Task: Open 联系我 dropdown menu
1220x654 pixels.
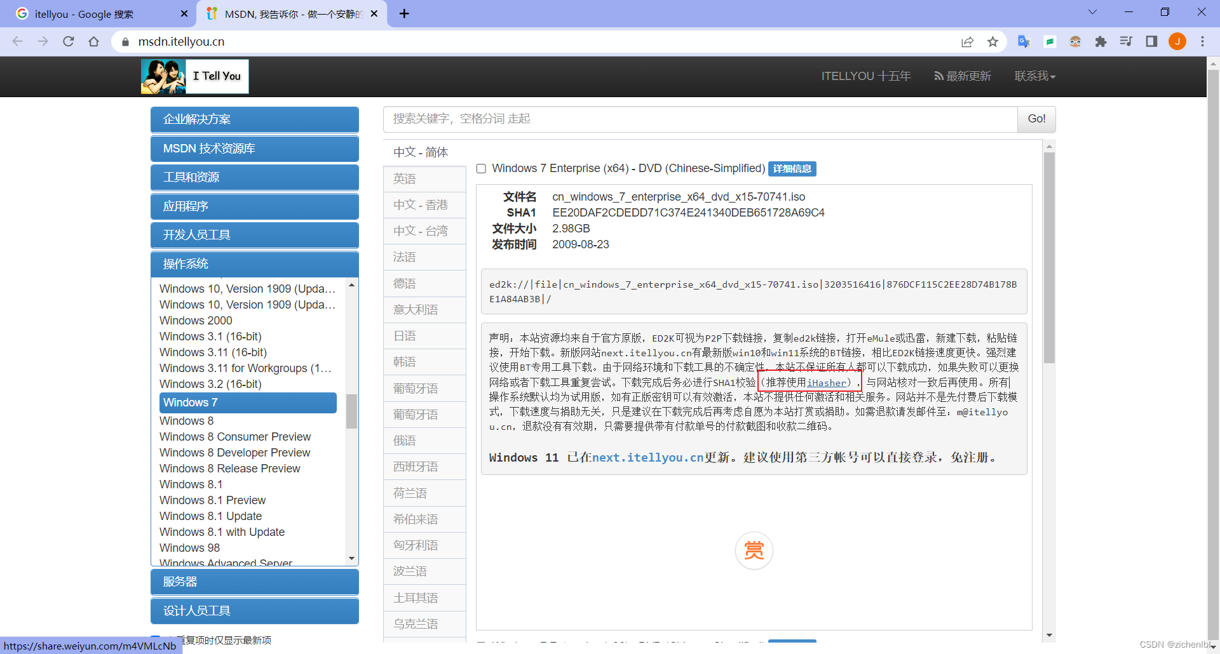Action: [1034, 76]
